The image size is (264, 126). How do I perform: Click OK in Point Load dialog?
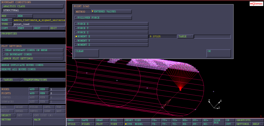coord(218,53)
